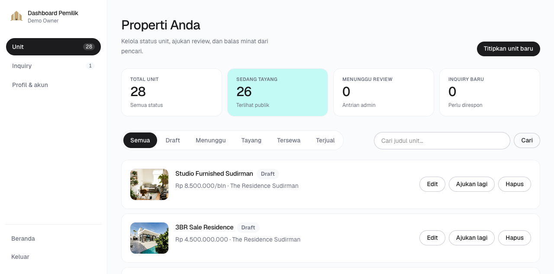
Task: Filter units by the Tersewa tab
Action: (x=289, y=140)
